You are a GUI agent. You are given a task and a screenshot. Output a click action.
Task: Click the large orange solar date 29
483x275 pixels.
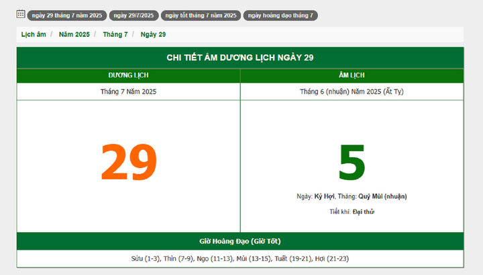(x=128, y=163)
